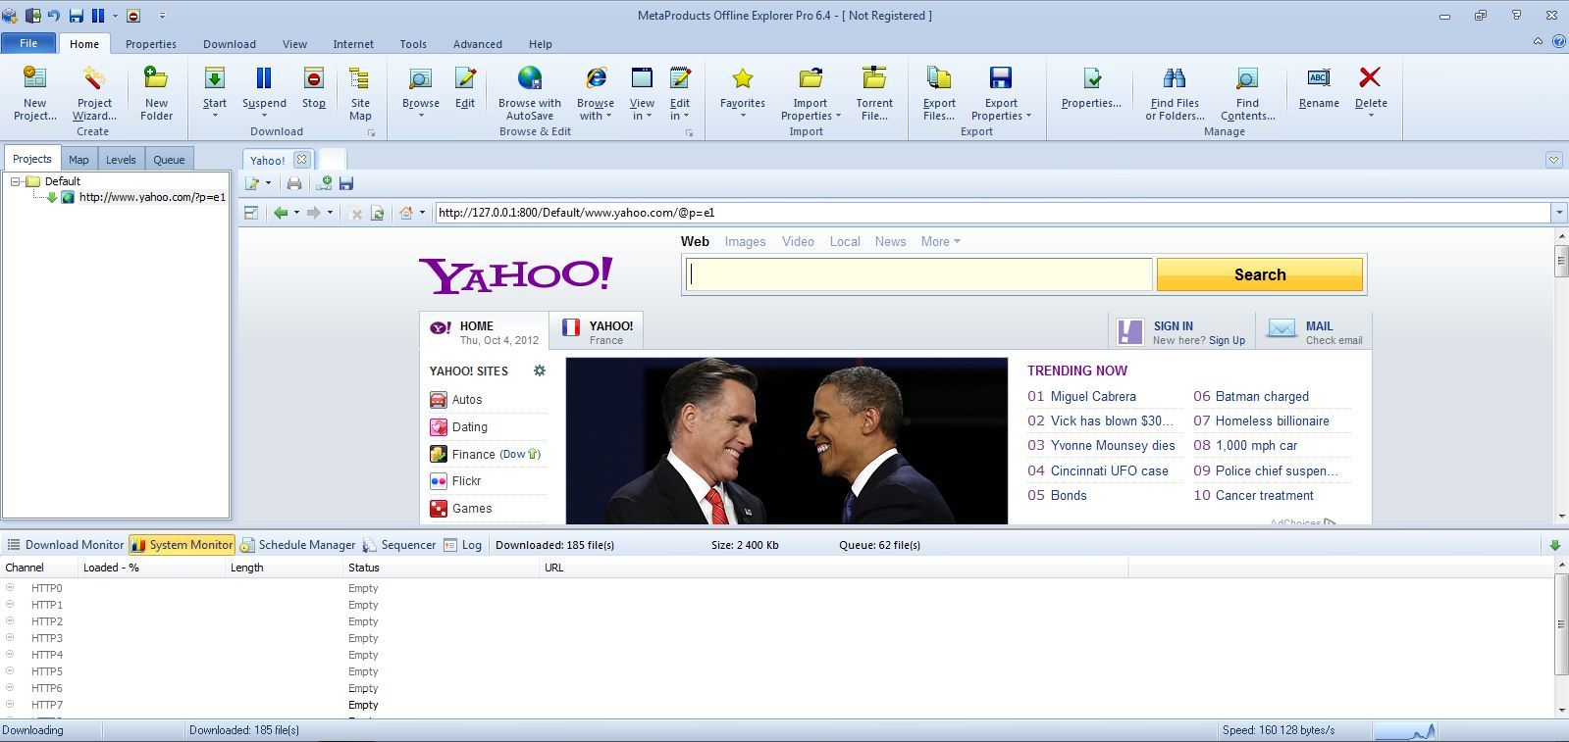Open the Schedule Manager tab

298,545
